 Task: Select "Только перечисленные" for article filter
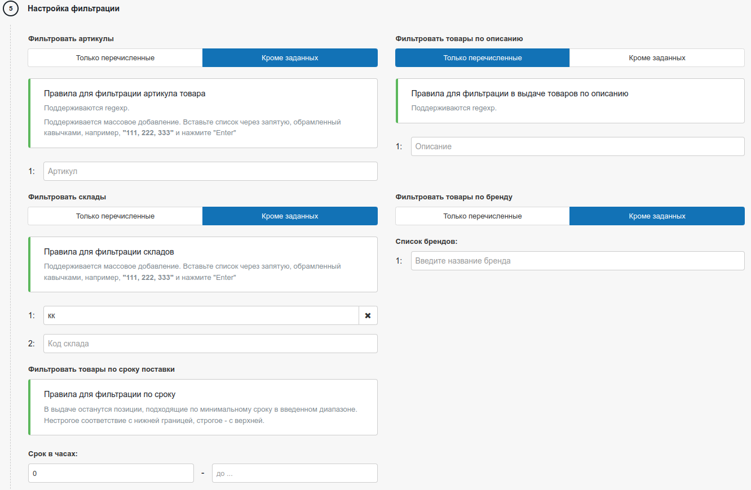coord(115,58)
